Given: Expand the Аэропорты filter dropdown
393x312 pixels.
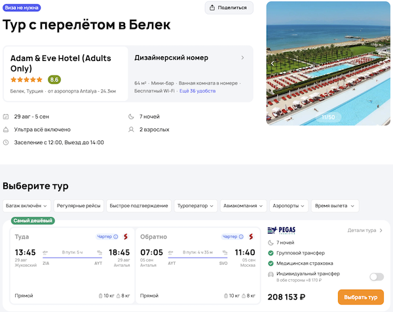Looking at the screenshot, I should pyautogui.click(x=289, y=206).
